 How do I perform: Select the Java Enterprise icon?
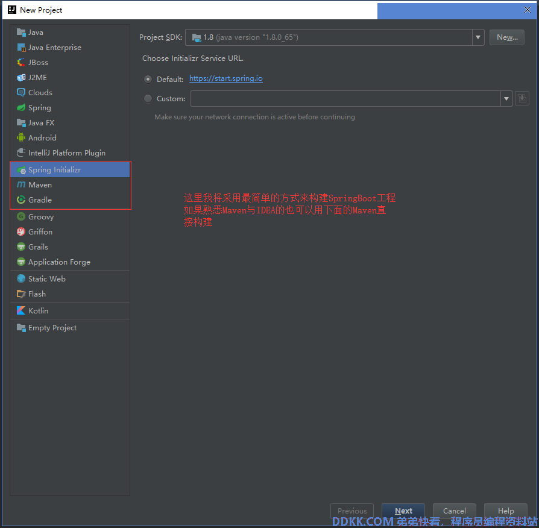point(21,48)
